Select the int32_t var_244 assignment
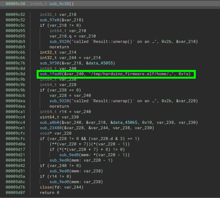This screenshot has height=198, width=220. [70, 58]
